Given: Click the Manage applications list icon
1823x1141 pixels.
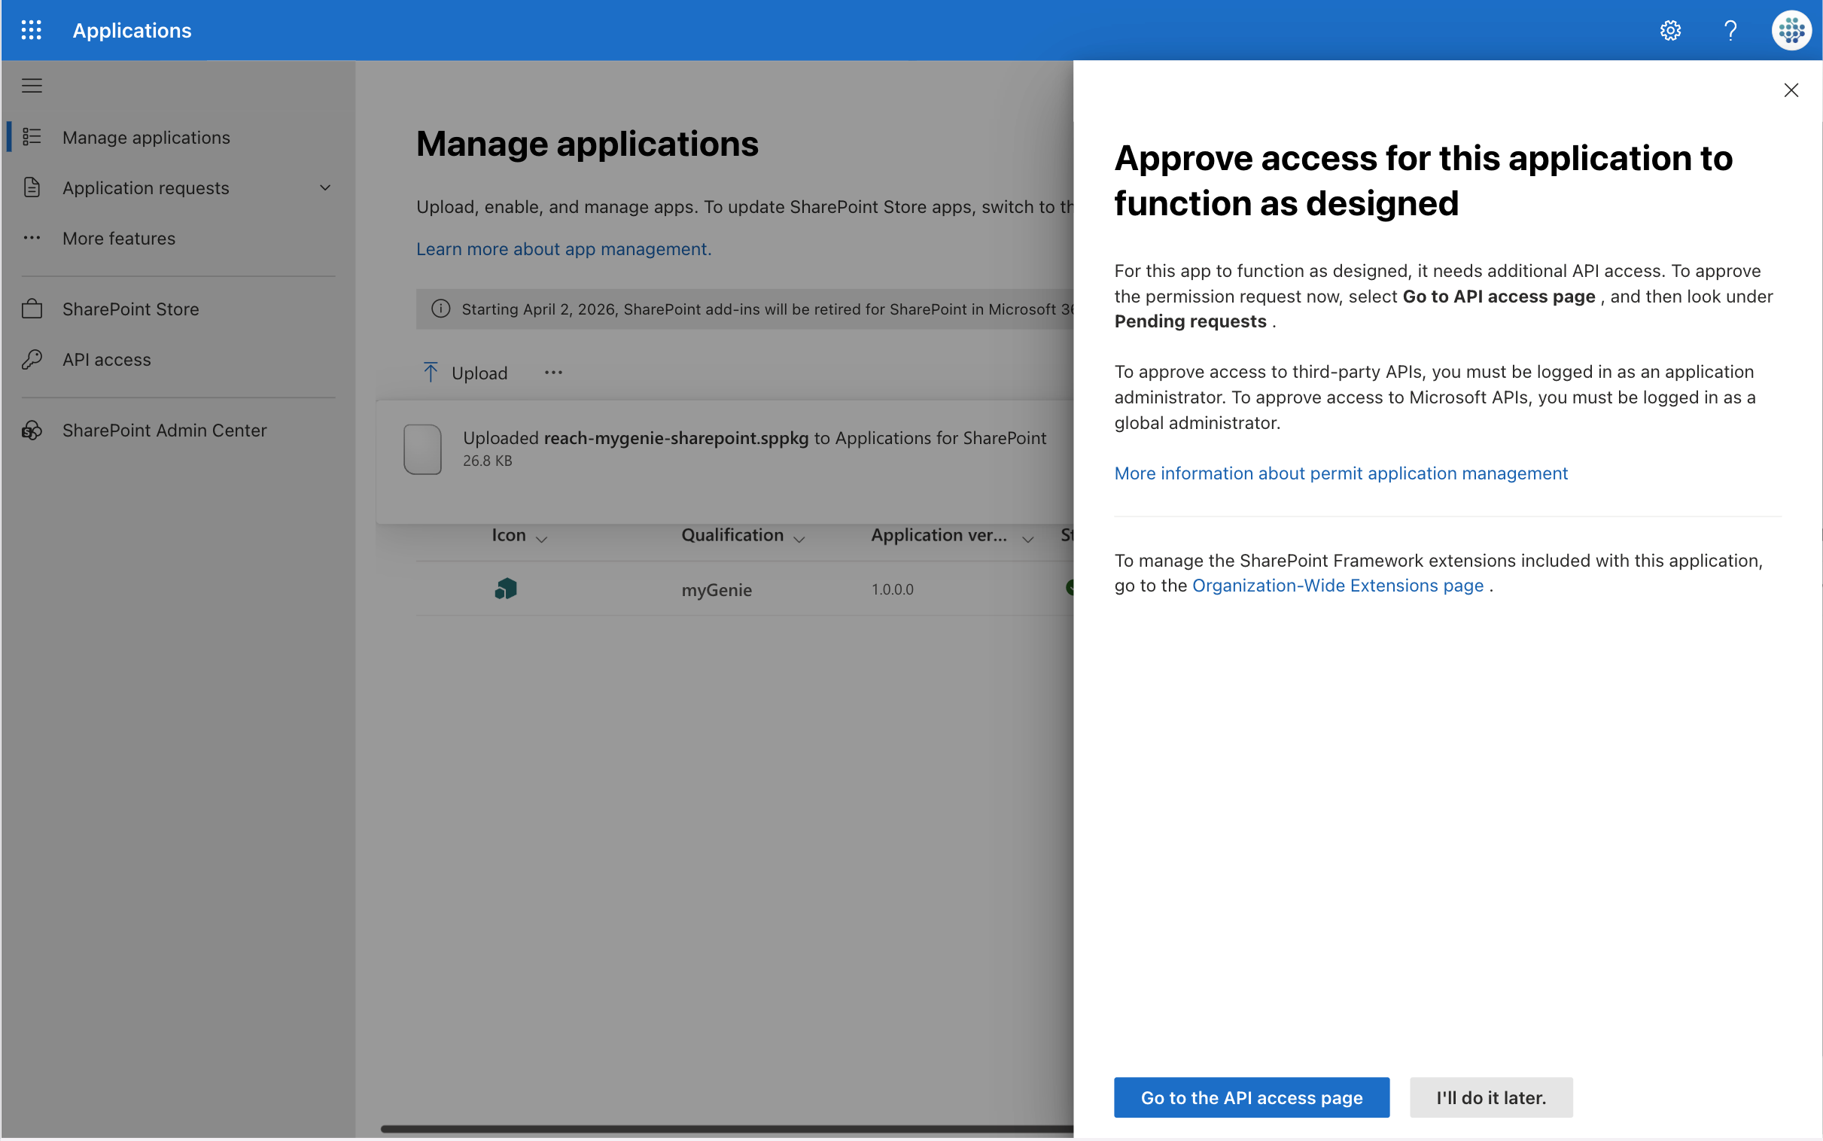Looking at the screenshot, I should (x=32, y=136).
